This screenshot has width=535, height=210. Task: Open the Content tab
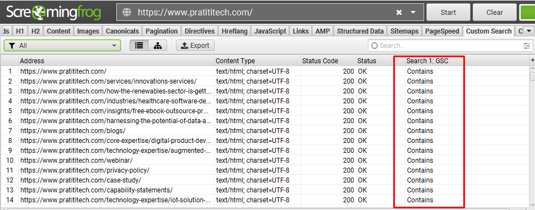58,31
